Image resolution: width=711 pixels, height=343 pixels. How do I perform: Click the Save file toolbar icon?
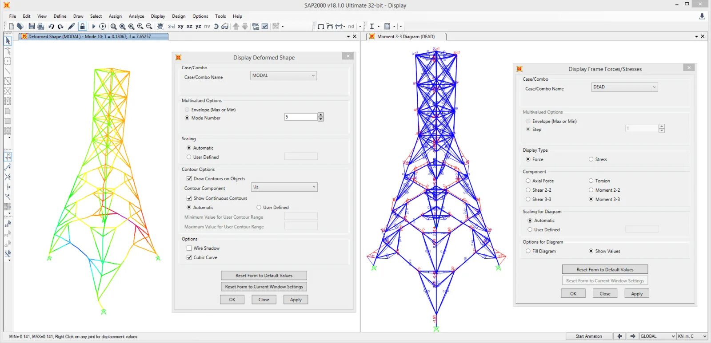point(32,27)
